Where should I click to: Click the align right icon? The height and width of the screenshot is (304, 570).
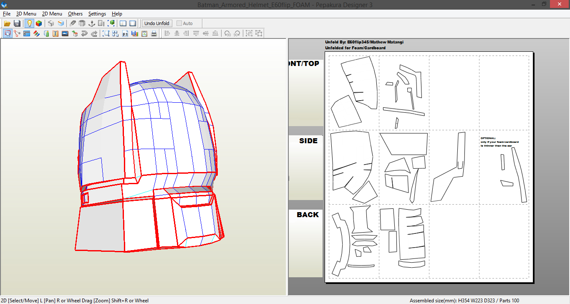(186, 33)
